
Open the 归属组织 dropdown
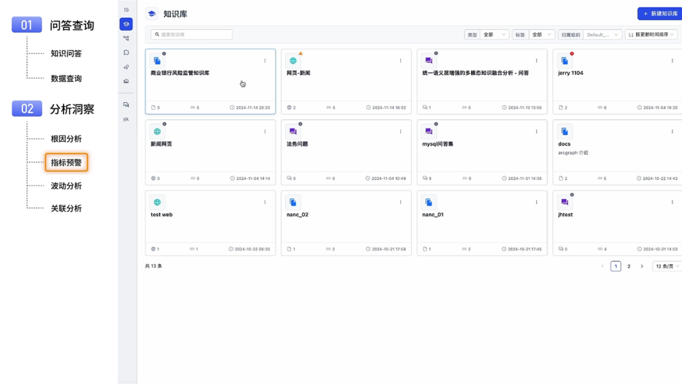[x=602, y=35]
